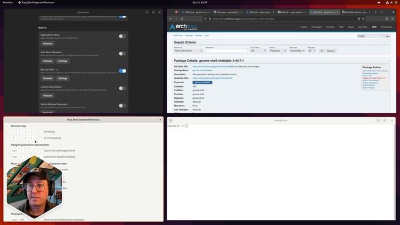Open the terminal hamburger menu
Screen dimensions: 400x225
click(x=384, y=121)
